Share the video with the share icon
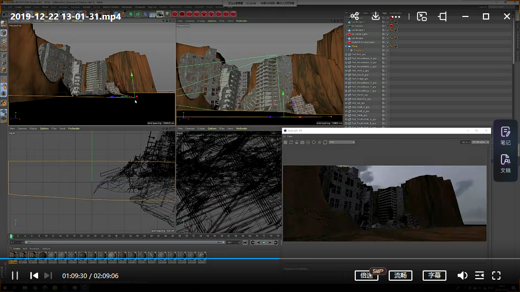This screenshot has height=292, width=520. pyautogui.click(x=354, y=16)
